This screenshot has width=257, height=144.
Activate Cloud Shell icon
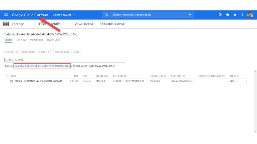click(220, 15)
